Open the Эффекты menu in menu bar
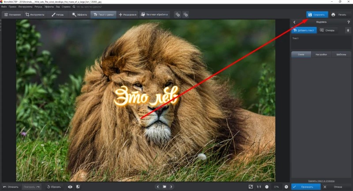Image resolution: width=353 pixels, height=191 pixels. pyautogui.click(x=49, y=7)
